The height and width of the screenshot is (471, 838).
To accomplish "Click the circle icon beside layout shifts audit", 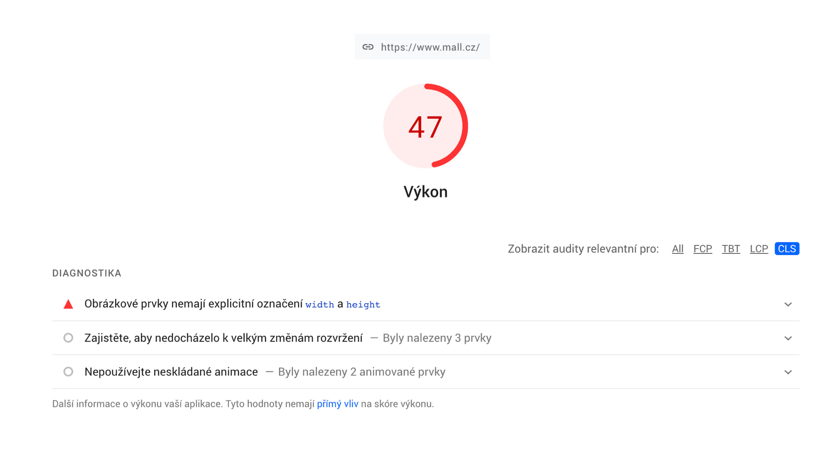I will point(68,338).
